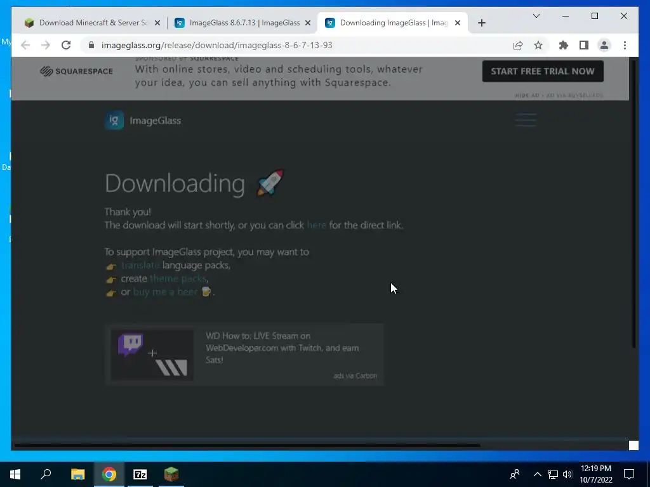Open a new browser tab
This screenshot has height=487, width=650.
tap(481, 23)
